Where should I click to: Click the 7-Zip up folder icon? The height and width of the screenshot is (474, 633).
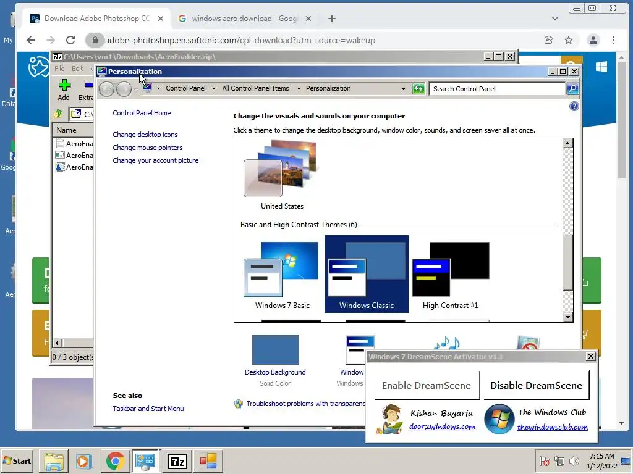click(59, 114)
